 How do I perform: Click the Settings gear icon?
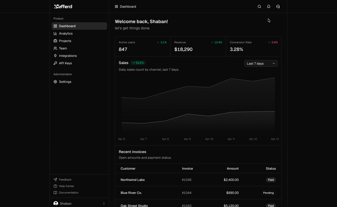pyautogui.click(x=55, y=82)
